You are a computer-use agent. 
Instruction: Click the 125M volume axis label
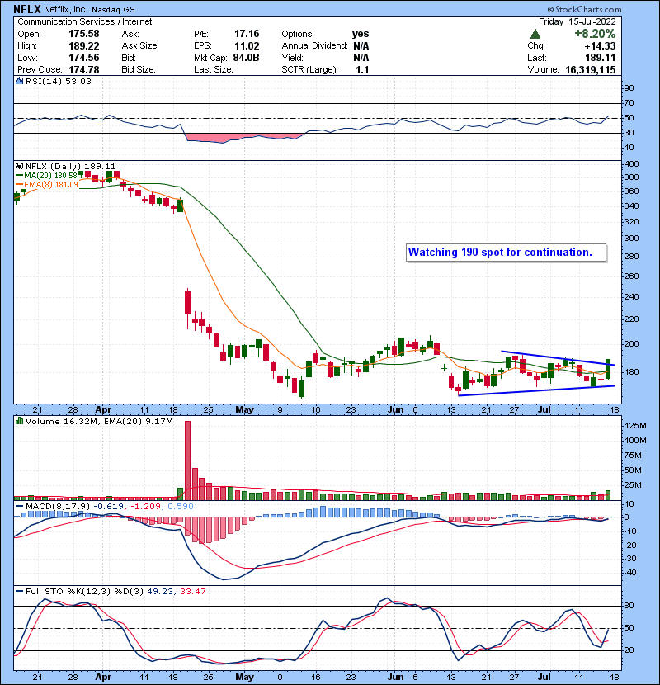pyautogui.click(x=635, y=426)
